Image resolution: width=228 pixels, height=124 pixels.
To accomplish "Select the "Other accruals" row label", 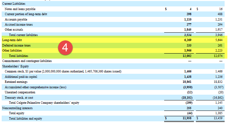I will coord(14,30).
